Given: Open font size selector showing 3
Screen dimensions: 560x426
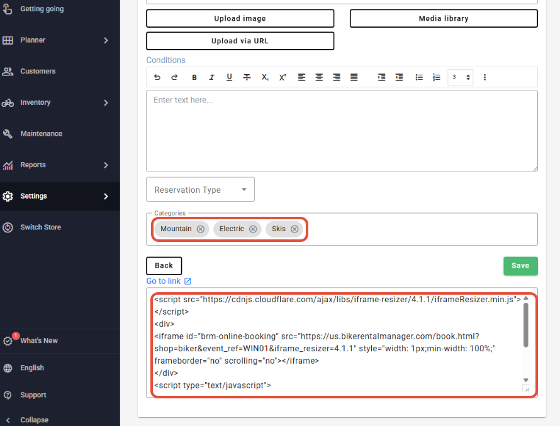Looking at the screenshot, I should click(461, 77).
